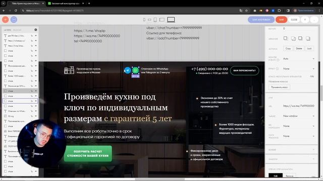
Task: Open layers panel settings gear
Action: [36, 30]
